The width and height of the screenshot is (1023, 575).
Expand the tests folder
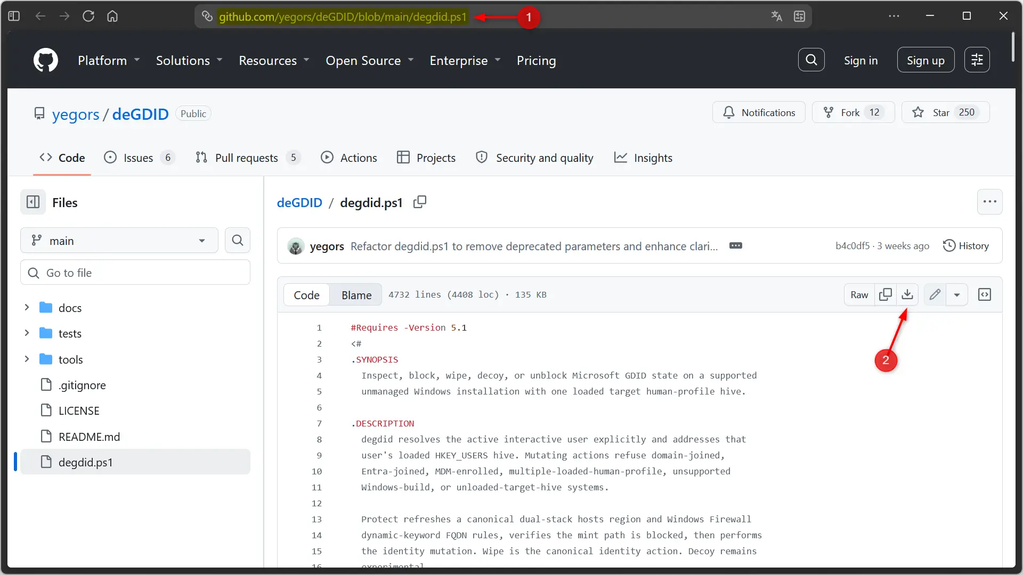click(x=27, y=333)
